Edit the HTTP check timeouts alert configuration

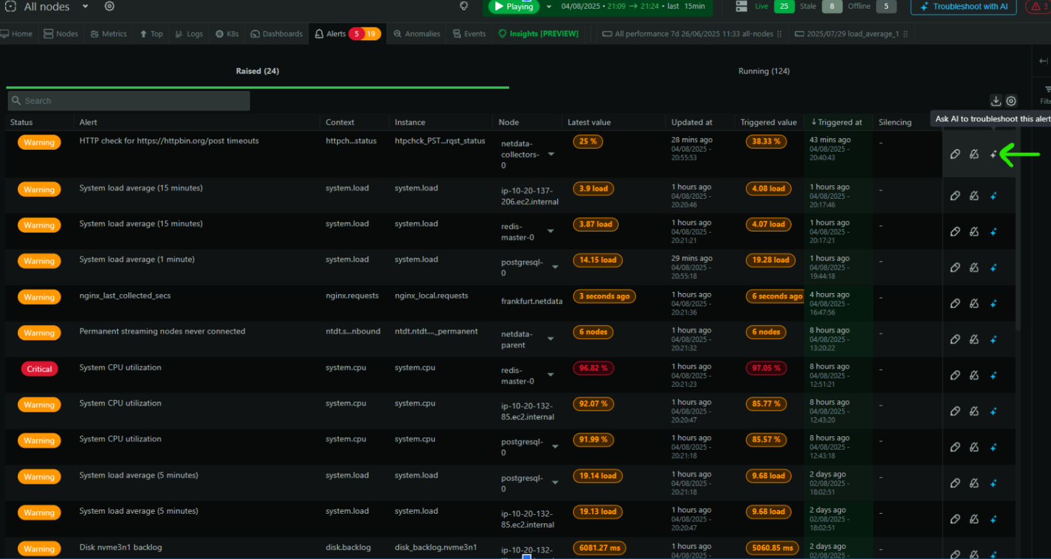[x=955, y=155]
